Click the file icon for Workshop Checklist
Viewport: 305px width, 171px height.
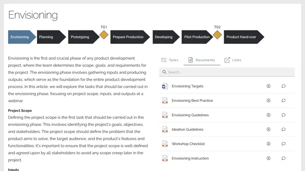[x=165, y=144]
